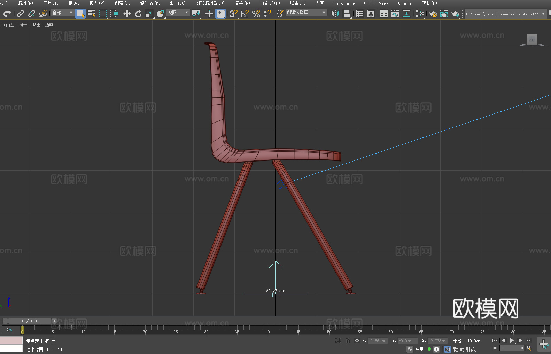Image resolution: width=551 pixels, height=354 pixels.
Task: Toggle the 3D Snaps button
Action: 234,14
